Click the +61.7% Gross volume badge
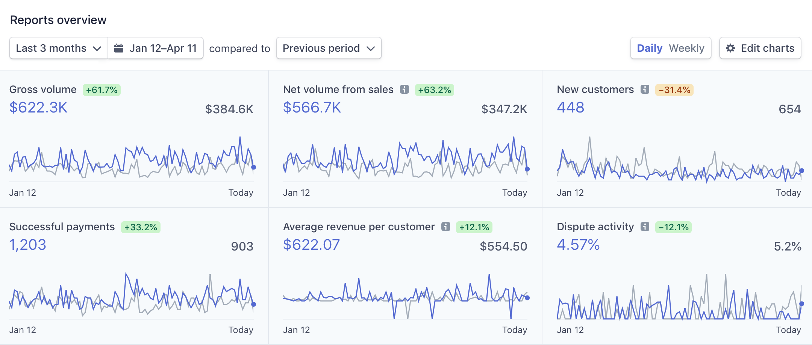This screenshot has height=345, width=812. click(101, 90)
